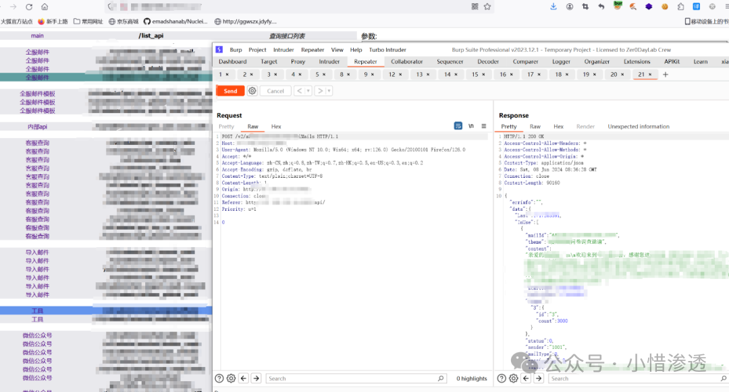
Task: Open the Request panel hamburger menu
Action: click(483, 126)
